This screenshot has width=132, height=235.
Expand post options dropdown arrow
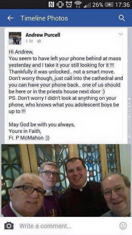(121, 34)
